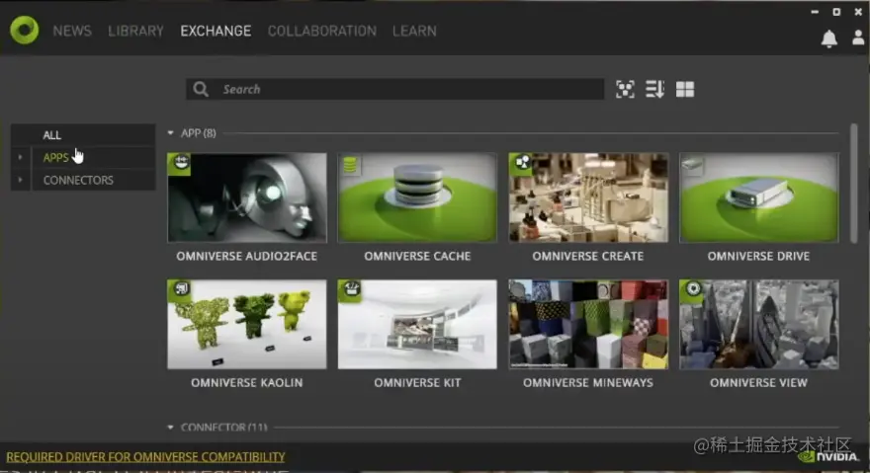Click the Omniverse launcher logo icon
Image resolution: width=870 pixels, height=473 pixels.
coord(25,30)
